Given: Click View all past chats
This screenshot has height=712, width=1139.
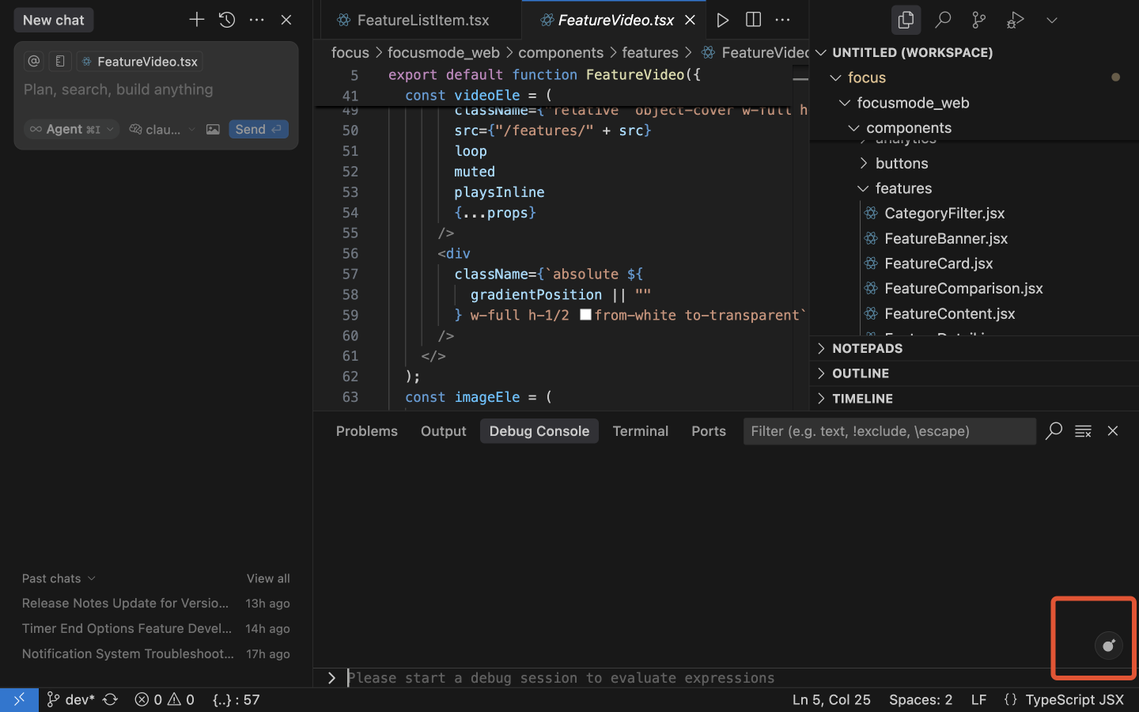Looking at the screenshot, I should 268,578.
